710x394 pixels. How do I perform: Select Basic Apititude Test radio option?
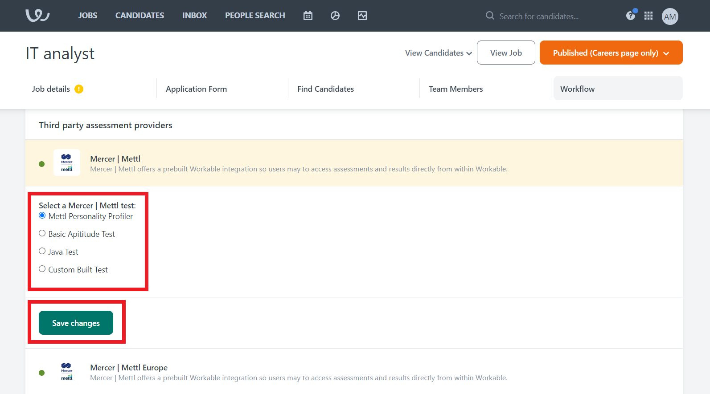[42, 233]
